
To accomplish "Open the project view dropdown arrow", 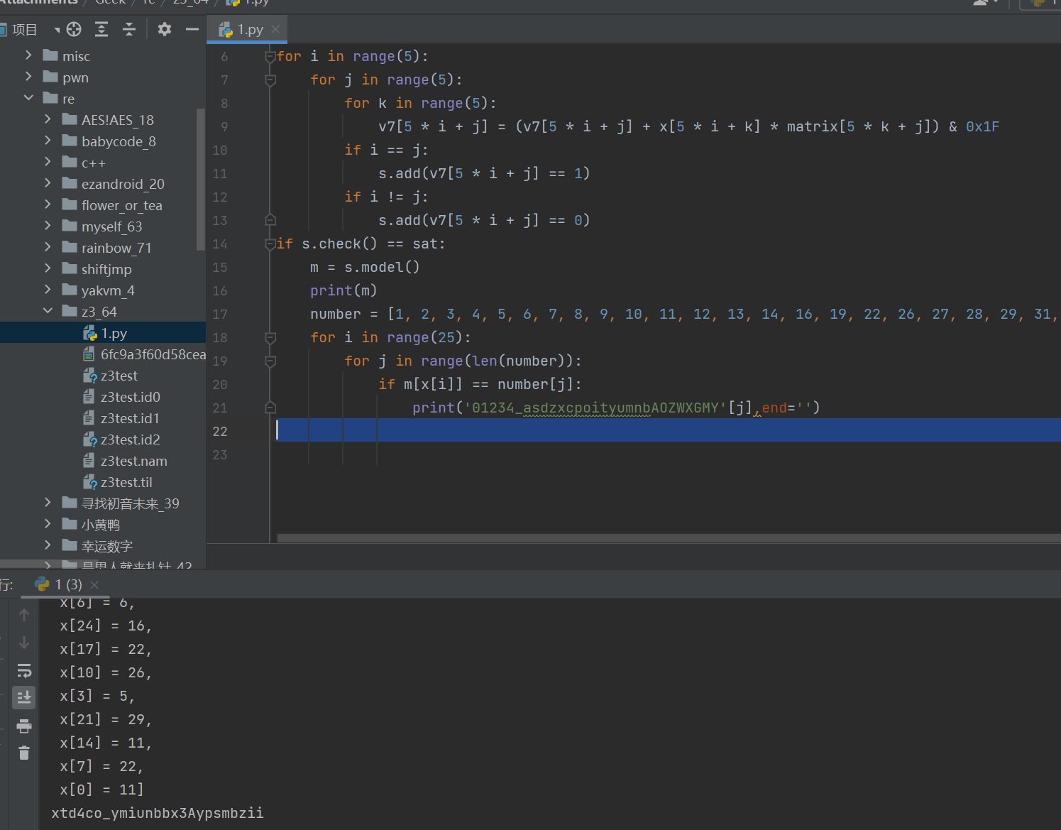I will [57, 30].
